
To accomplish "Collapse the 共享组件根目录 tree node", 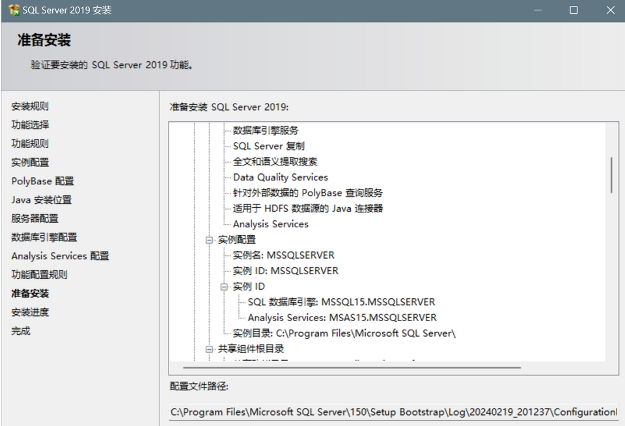I will 209,349.
